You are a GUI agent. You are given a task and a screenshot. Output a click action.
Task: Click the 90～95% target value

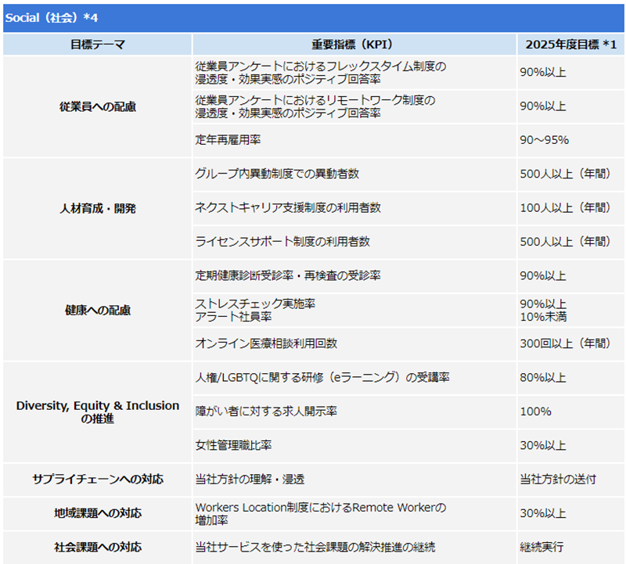(x=544, y=140)
